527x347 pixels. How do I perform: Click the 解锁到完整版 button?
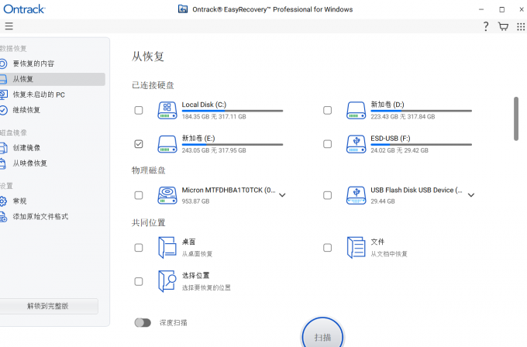(x=48, y=306)
